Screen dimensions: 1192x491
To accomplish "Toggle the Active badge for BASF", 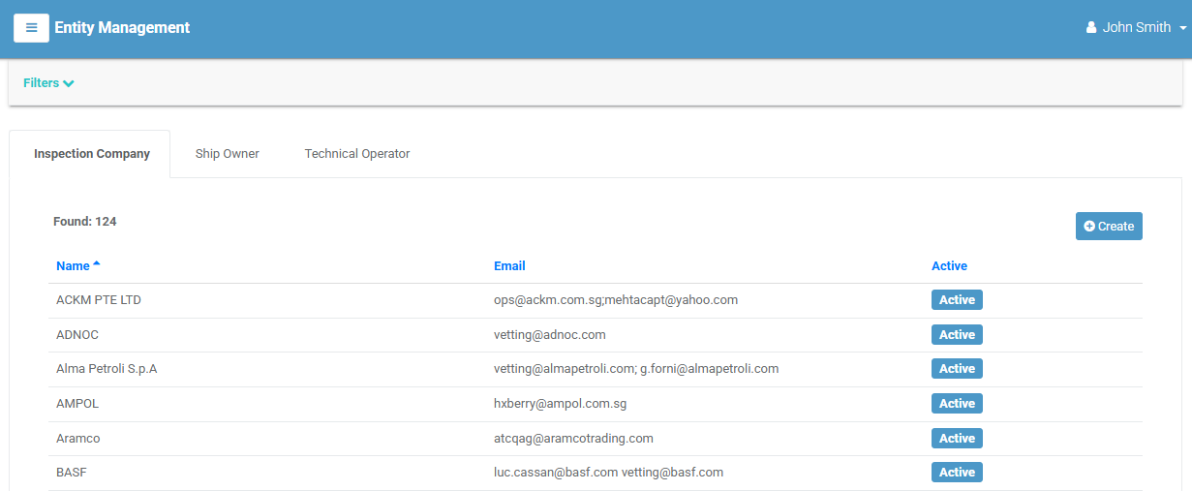I will (957, 473).
